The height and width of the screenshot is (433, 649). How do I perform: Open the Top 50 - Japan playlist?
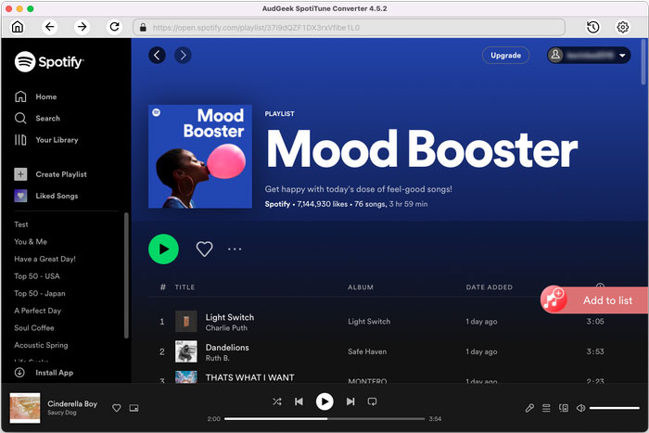(x=40, y=294)
